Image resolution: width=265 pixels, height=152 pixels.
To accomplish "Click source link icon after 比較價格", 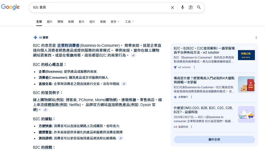I will (x=121, y=138).
